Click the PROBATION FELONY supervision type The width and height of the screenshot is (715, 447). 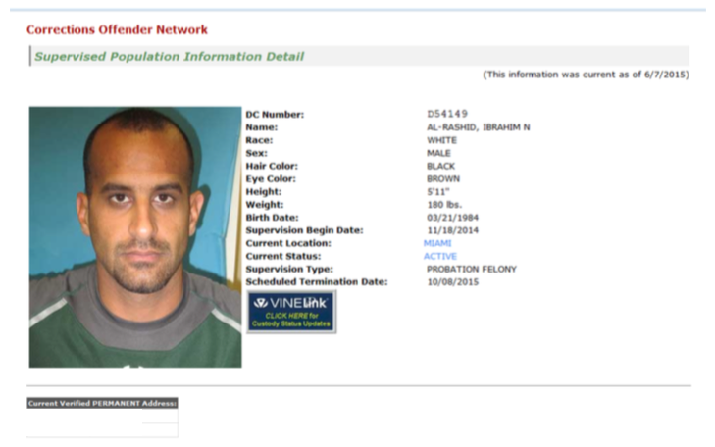pos(472,270)
